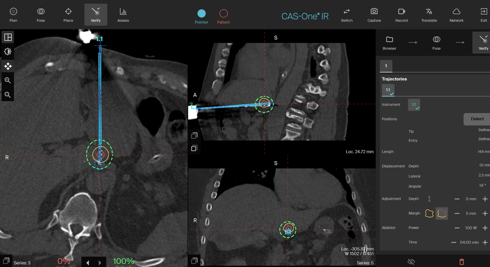Viewport: 490px width, 267px height.
Task: Exit the application
Action: [484, 15]
